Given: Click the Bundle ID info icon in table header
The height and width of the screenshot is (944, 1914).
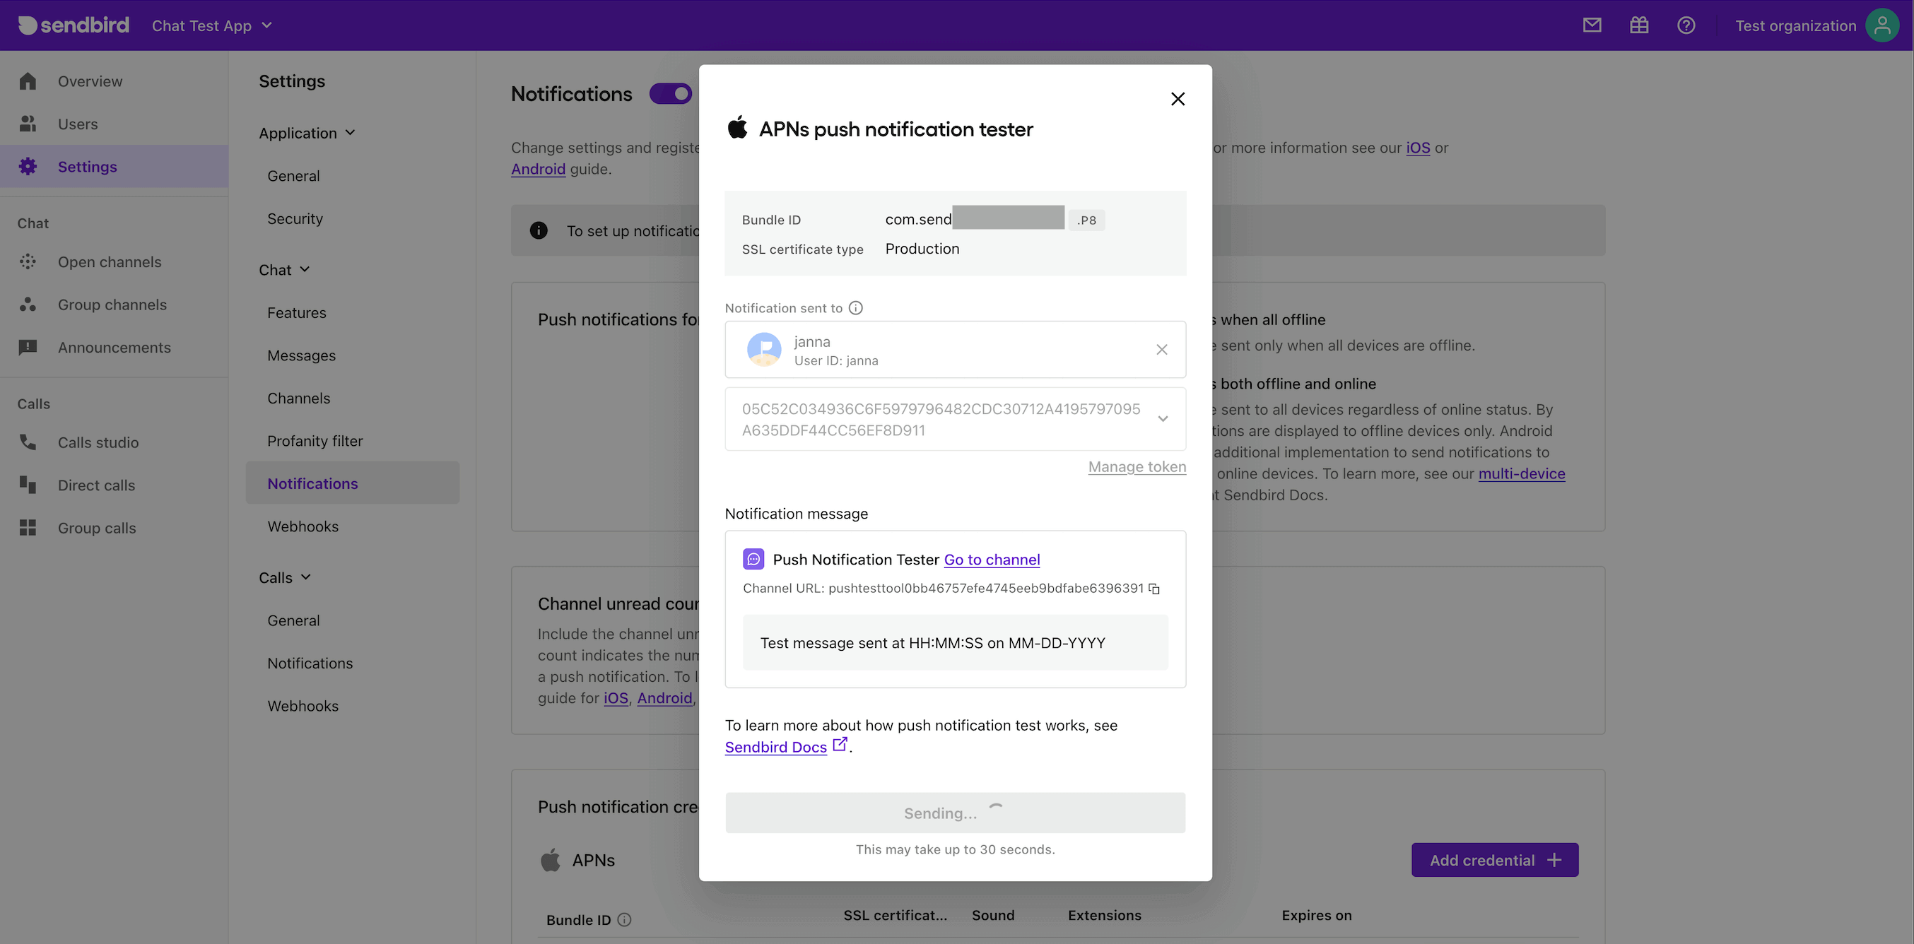Looking at the screenshot, I should point(625,919).
